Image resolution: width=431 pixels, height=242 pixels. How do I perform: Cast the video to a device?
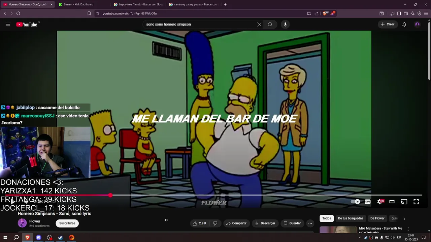tap(404, 202)
